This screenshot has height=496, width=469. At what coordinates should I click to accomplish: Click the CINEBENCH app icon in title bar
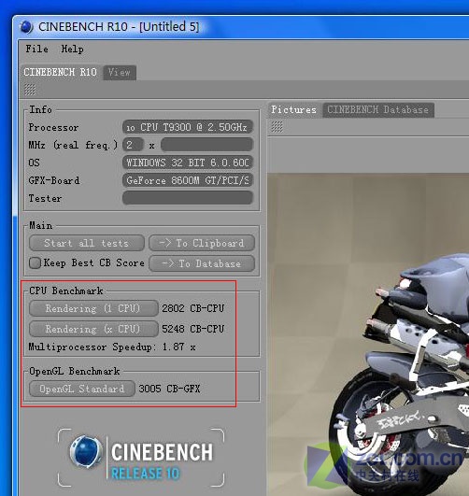(x=26, y=27)
